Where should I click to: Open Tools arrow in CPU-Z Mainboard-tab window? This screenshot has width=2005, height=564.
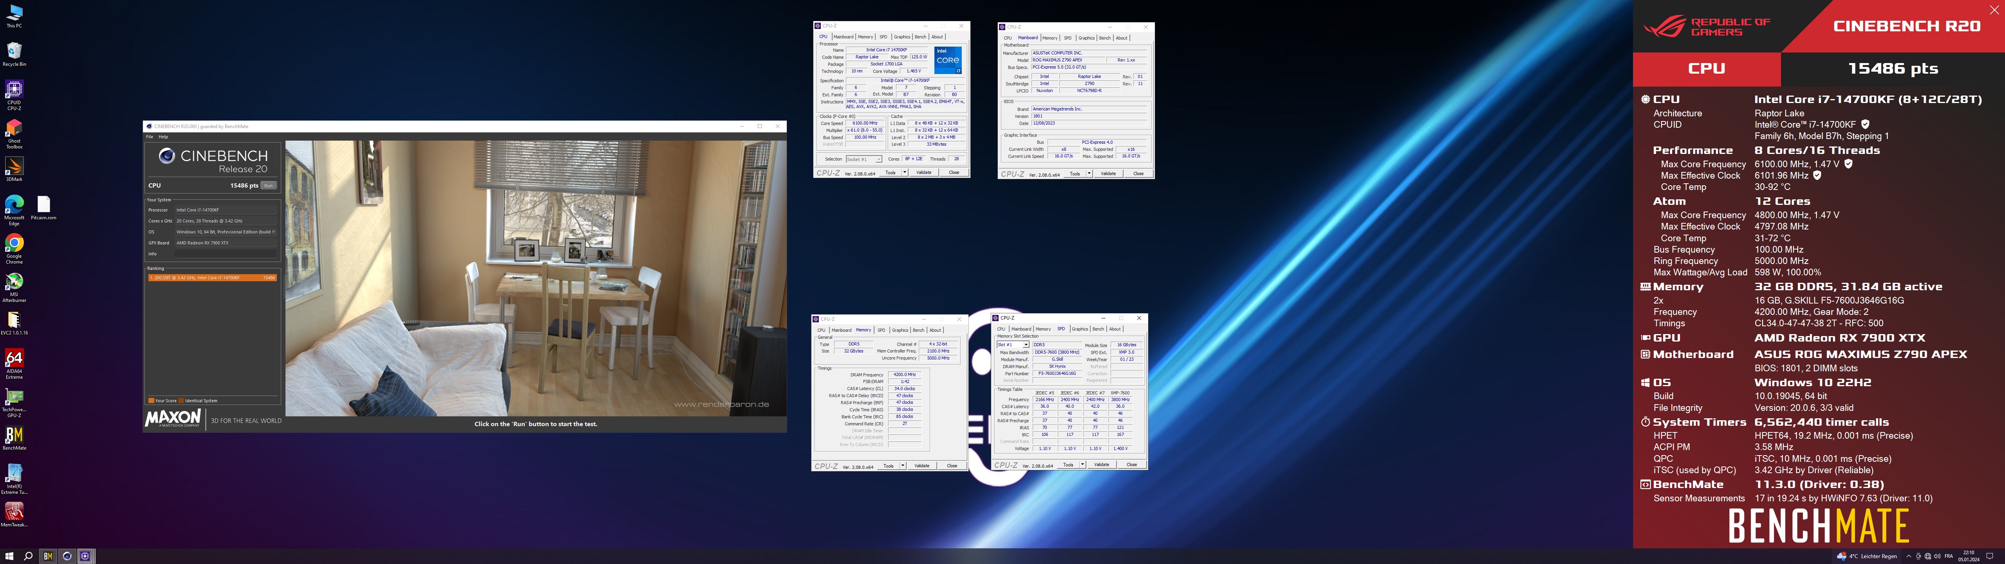(x=1089, y=174)
